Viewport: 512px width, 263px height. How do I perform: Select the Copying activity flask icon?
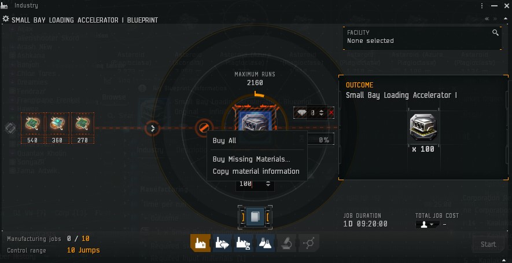(265, 243)
